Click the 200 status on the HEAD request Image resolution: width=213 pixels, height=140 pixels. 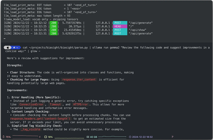click(54, 26)
